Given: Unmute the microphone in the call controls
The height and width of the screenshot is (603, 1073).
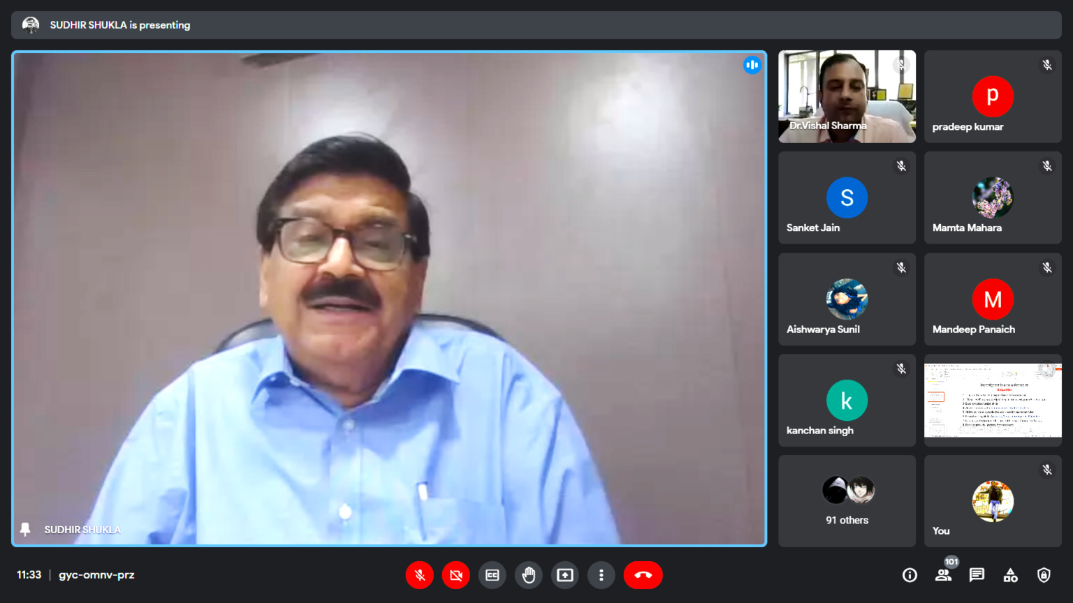Looking at the screenshot, I should point(420,575).
